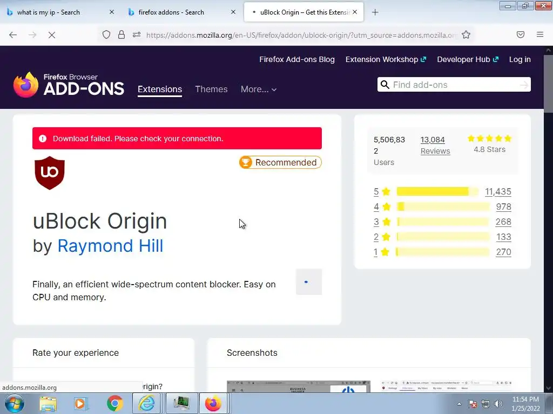The image size is (553, 414).
Task: Filter reviews by 5 star rating
Action: [382, 191]
